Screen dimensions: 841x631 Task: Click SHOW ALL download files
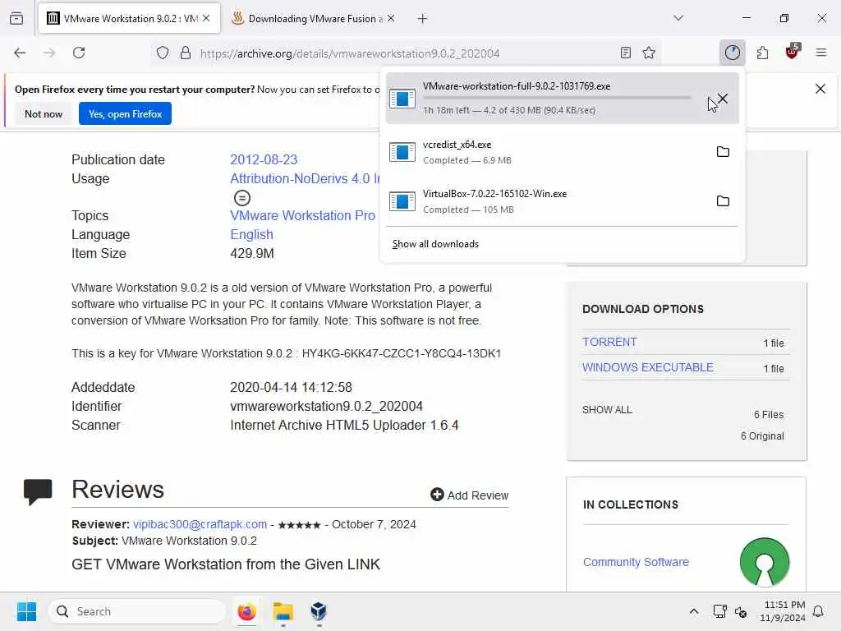tap(607, 409)
